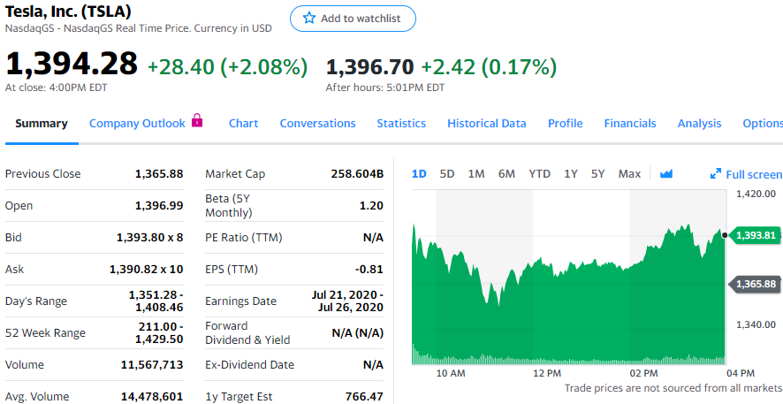This screenshot has width=783, height=404.
Task: Open the Summary tab
Action: pos(42,124)
